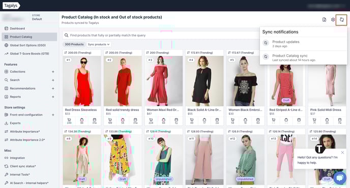Open the sync notifications icon
Screen dimensions: 350x188
click(341, 20)
